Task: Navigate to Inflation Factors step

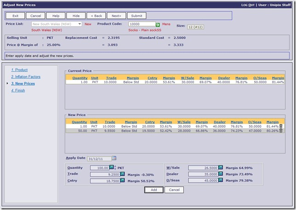Action: pos(26,77)
